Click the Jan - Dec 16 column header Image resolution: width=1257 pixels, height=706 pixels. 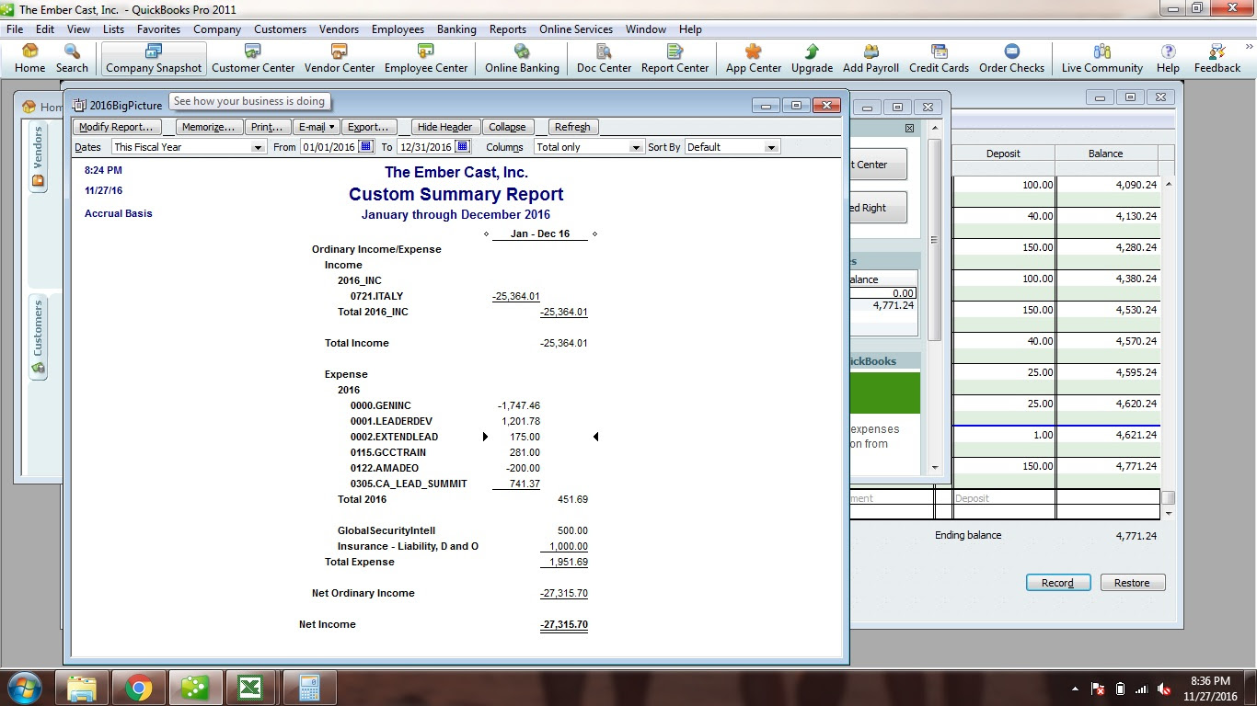540,233
